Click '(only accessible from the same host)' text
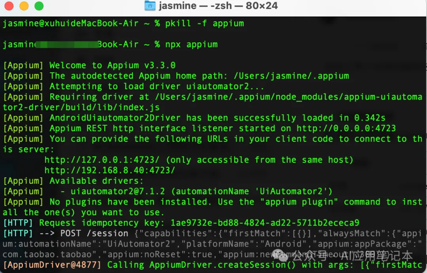 point(259,160)
